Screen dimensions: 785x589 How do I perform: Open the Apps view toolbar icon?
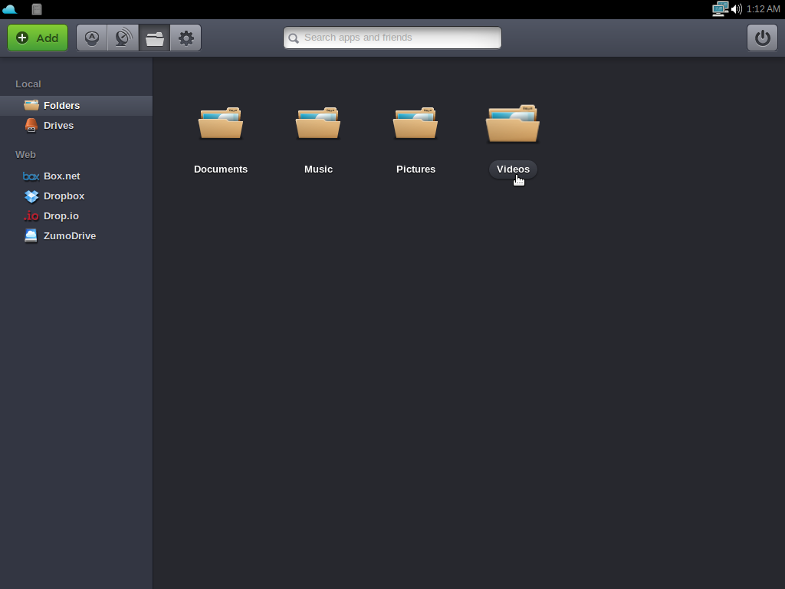point(92,38)
